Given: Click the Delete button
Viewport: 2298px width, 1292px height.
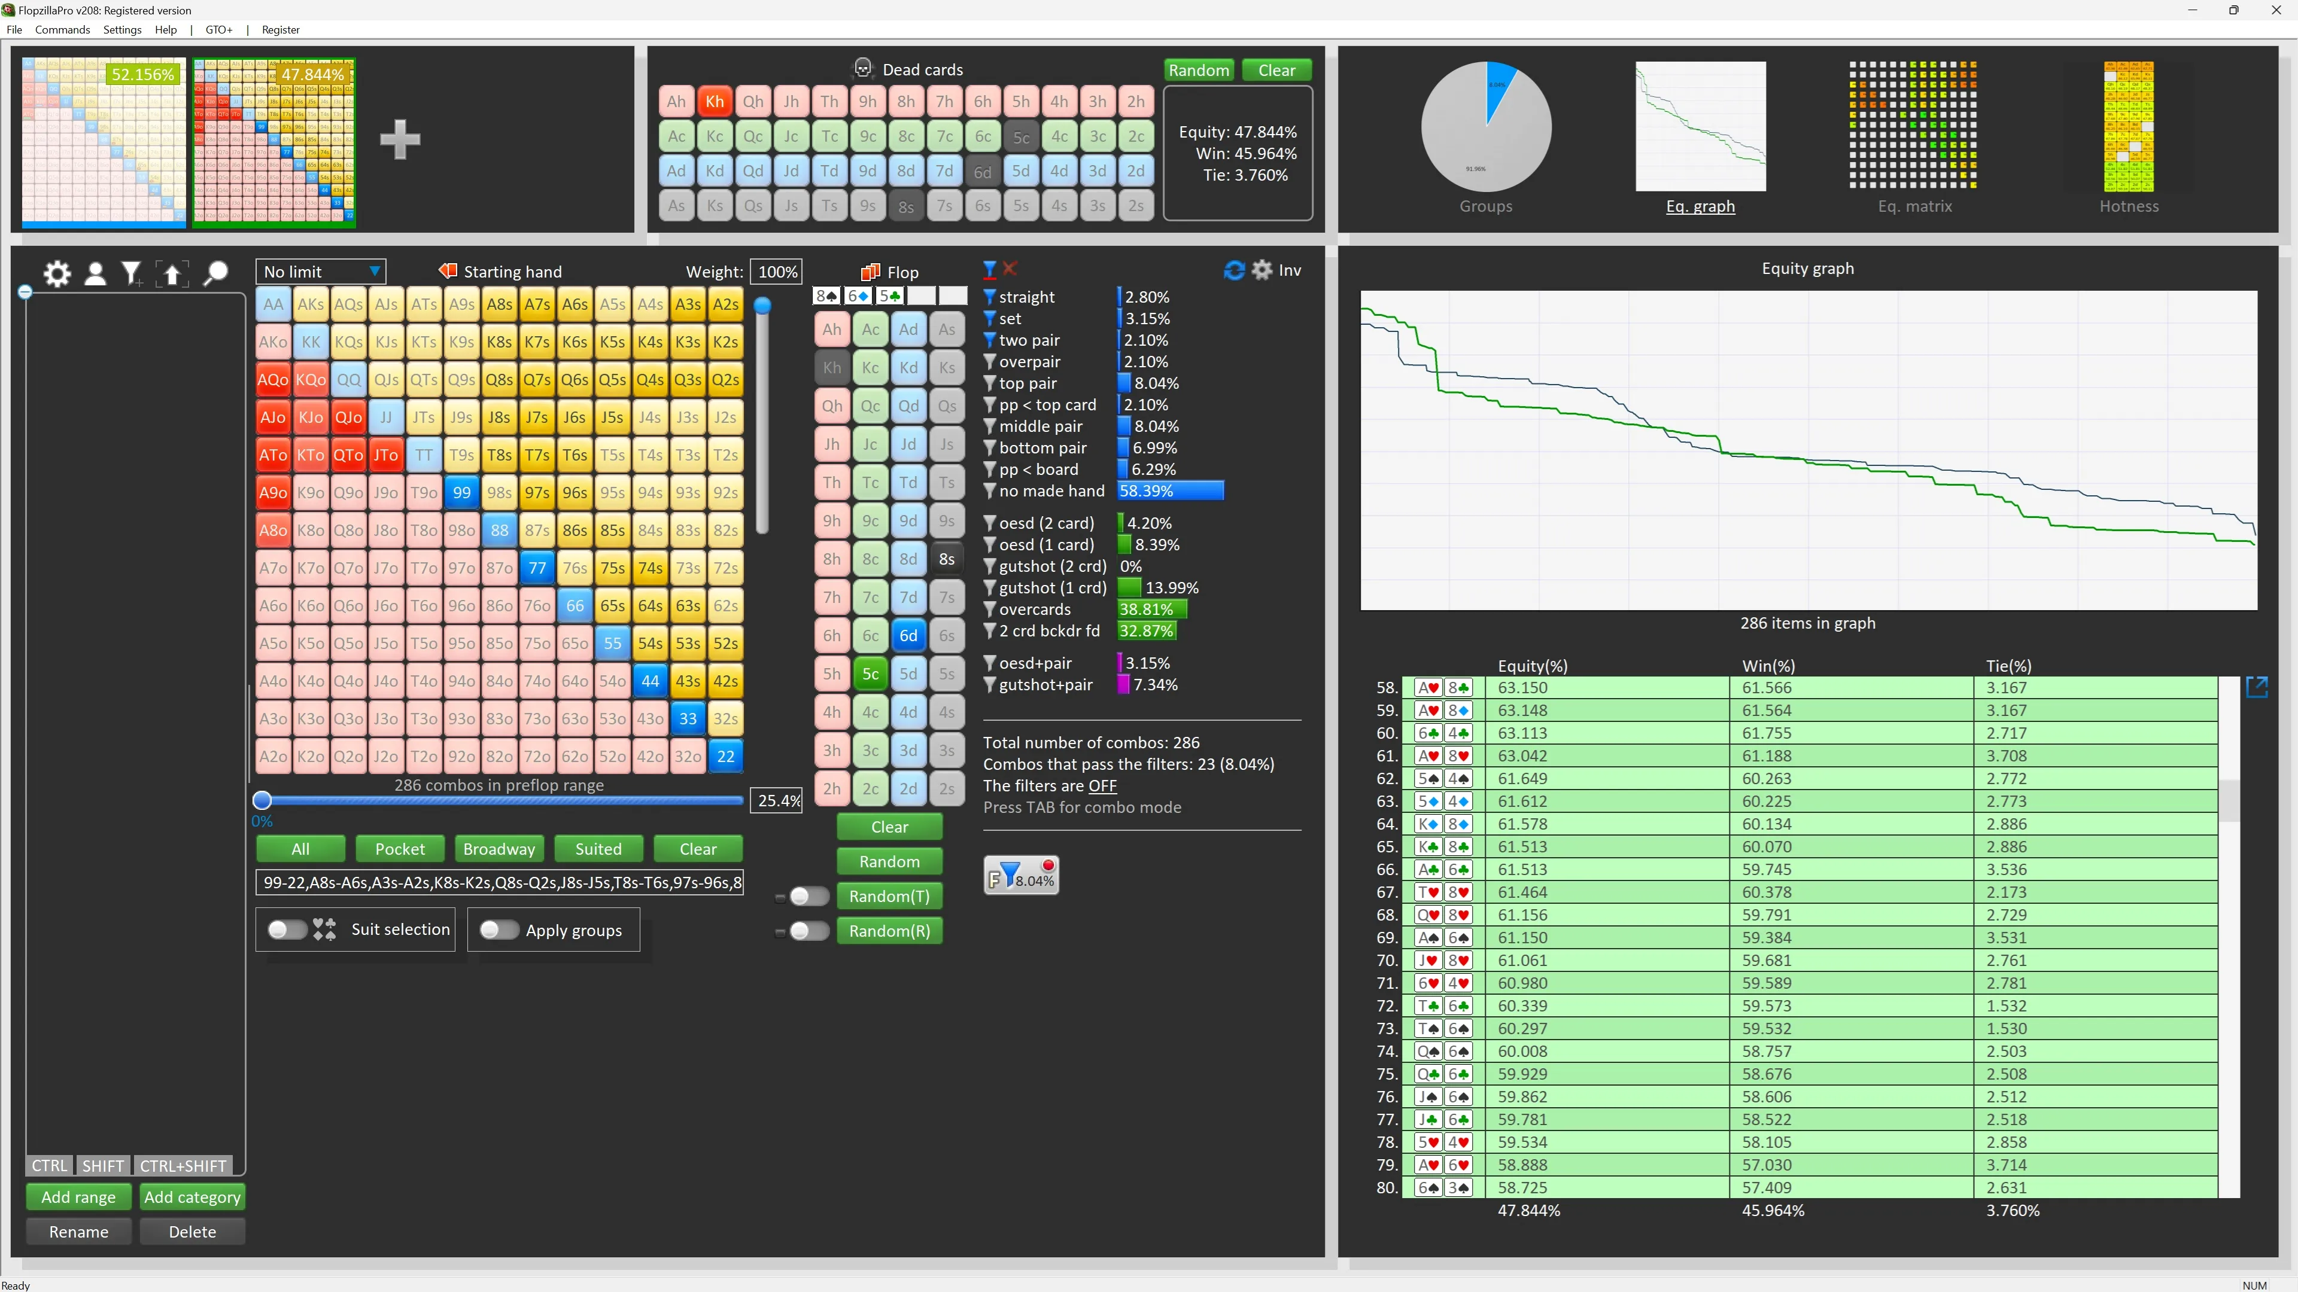Looking at the screenshot, I should (x=191, y=1232).
